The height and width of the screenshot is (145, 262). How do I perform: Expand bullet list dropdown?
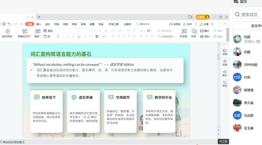(x=116, y=31)
